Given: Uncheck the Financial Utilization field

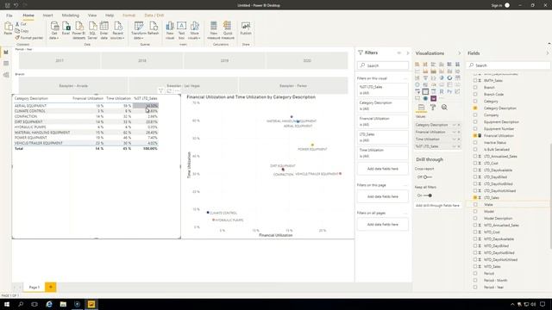Looking at the screenshot, I should point(475,136).
